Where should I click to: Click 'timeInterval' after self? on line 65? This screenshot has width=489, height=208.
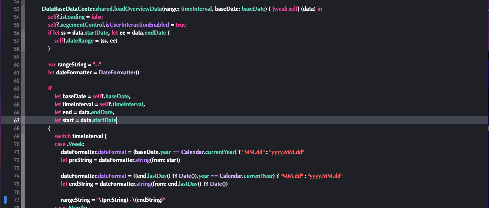128,104
